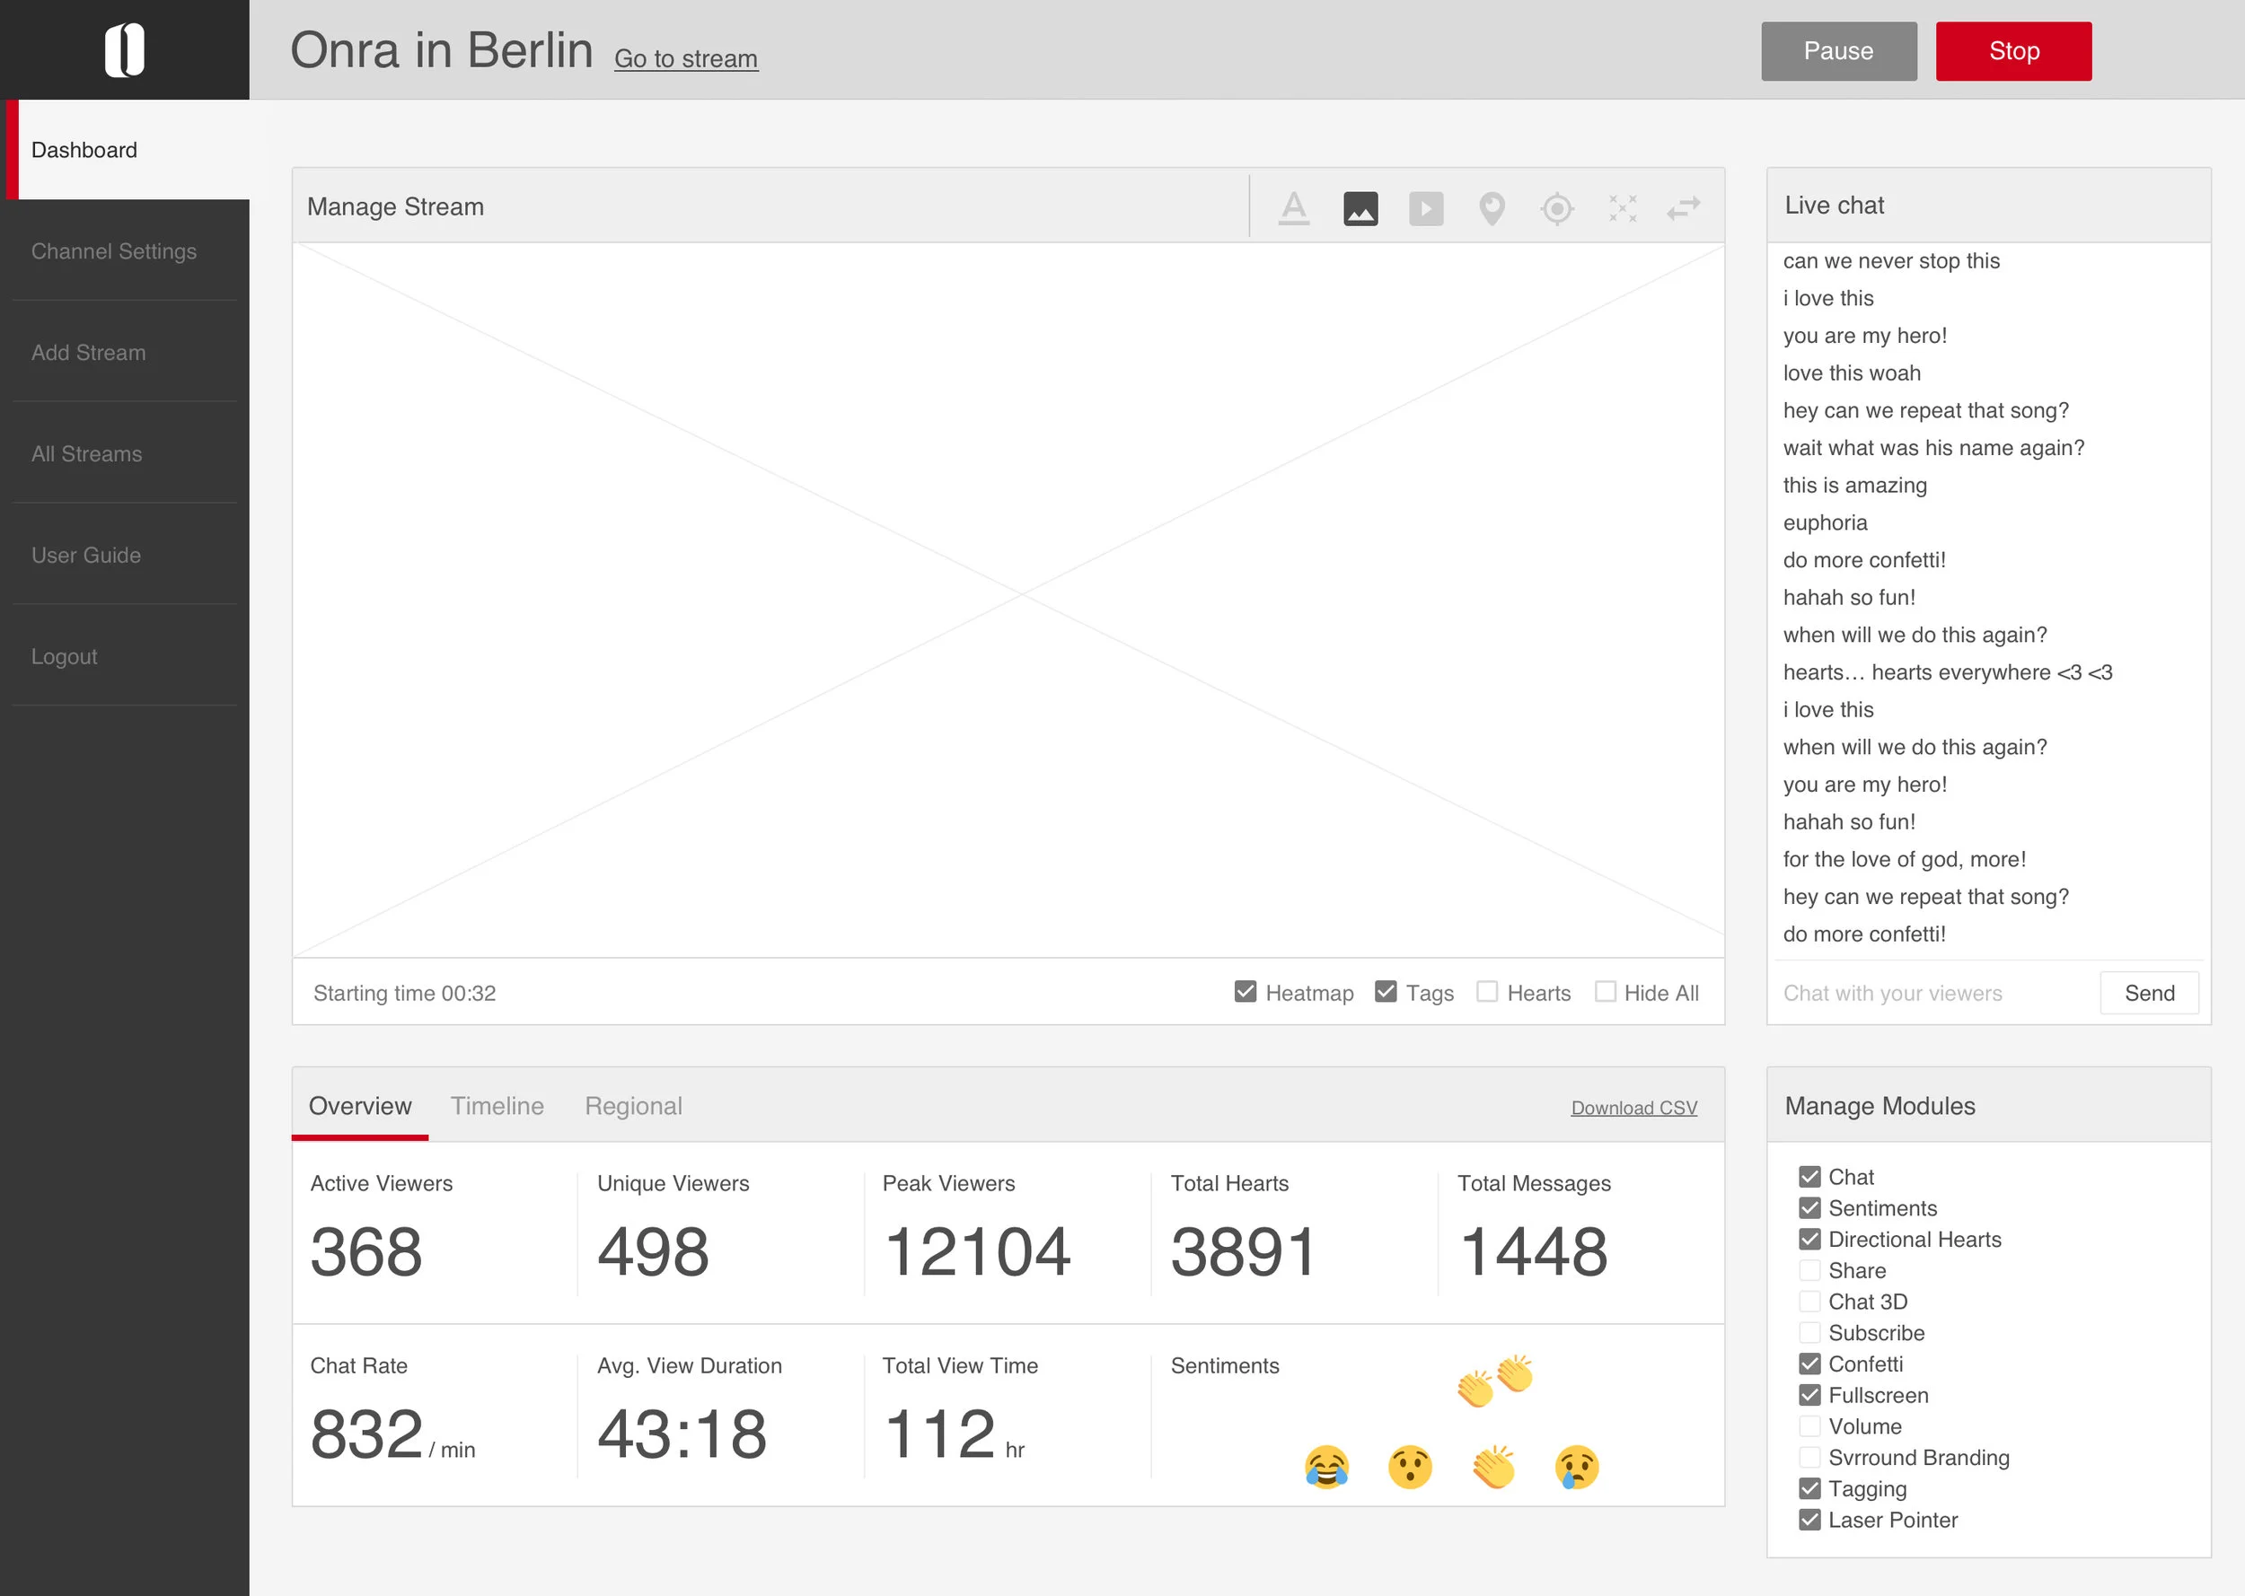Open Dashboard in the sidebar
Screen dimensions: 2245x1596
[128, 149]
